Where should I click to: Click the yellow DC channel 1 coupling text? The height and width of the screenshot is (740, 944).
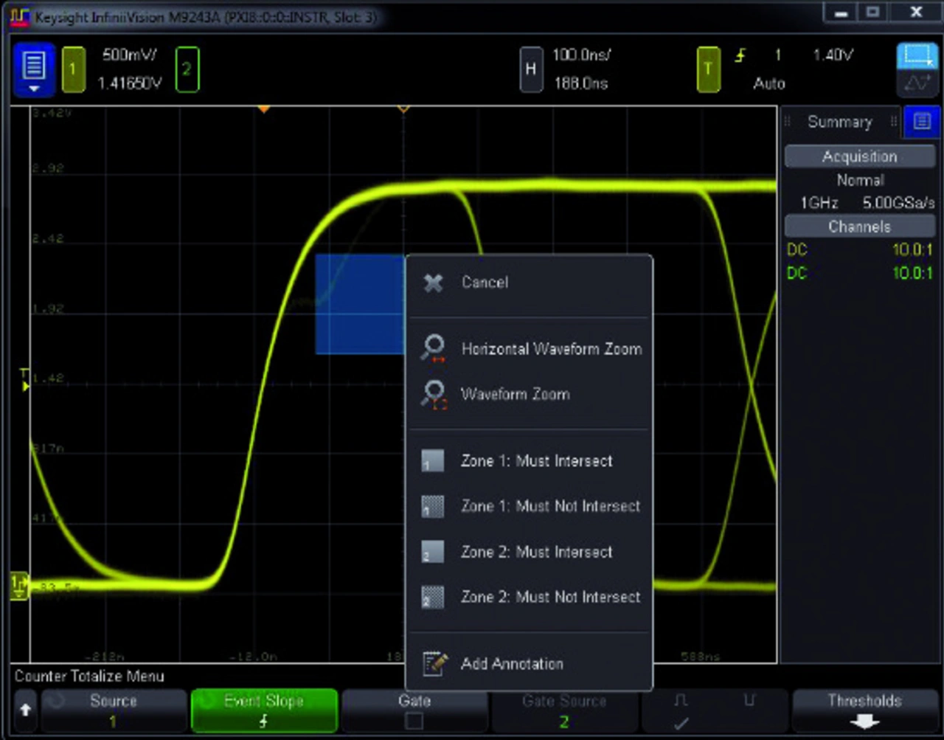[797, 249]
